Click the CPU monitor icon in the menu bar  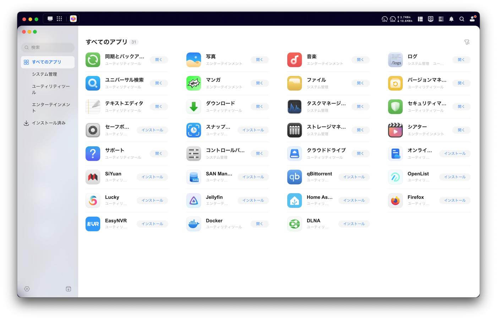click(384, 19)
